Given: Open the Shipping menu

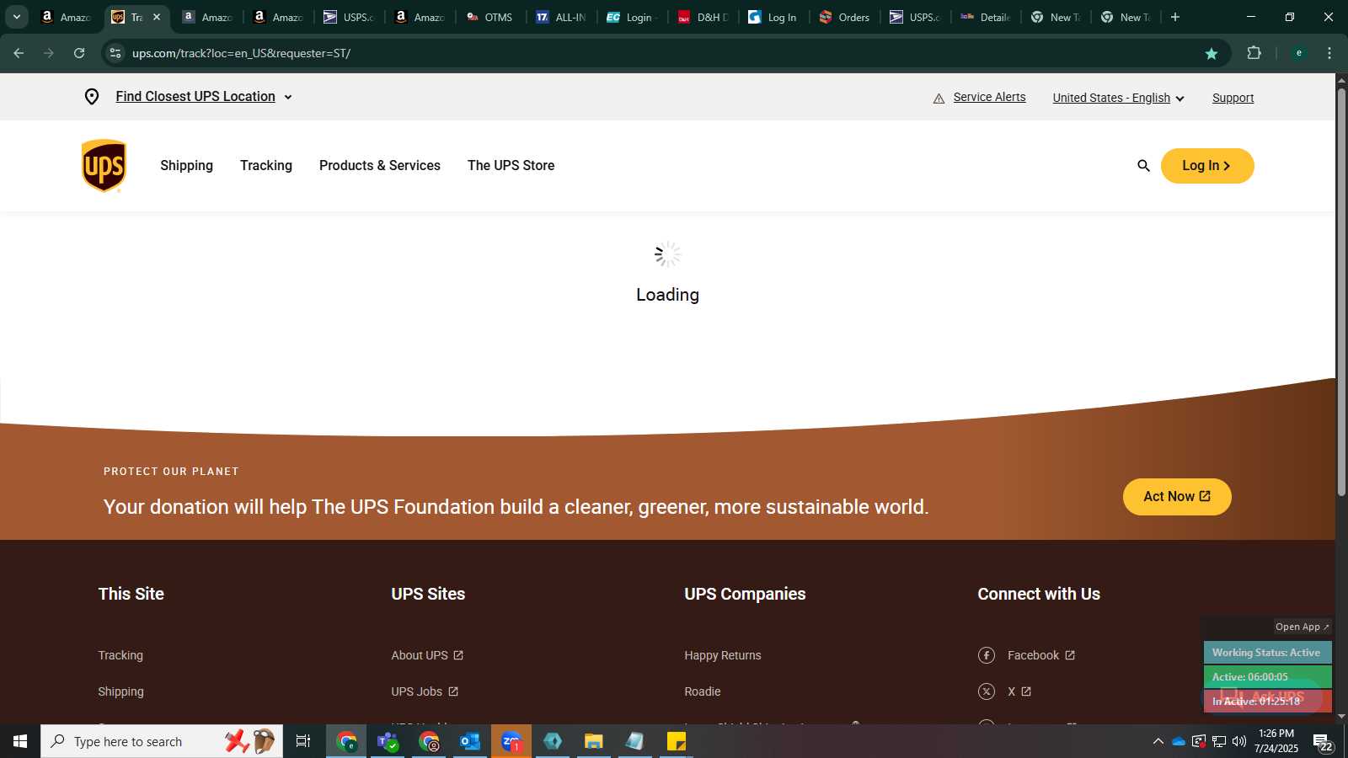Looking at the screenshot, I should click(x=187, y=166).
